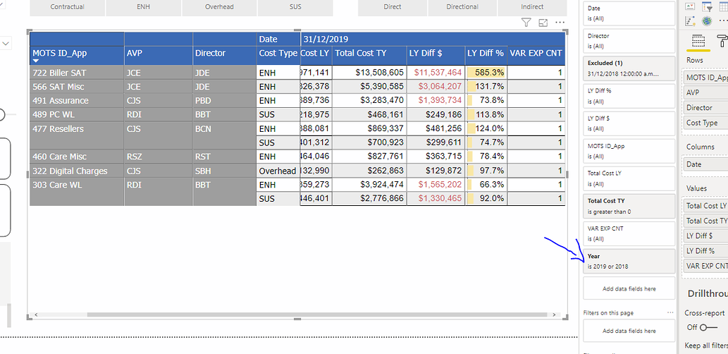Open the visual's filter icon
Image resolution: width=728 pixels, height=354 pixels.
coord(526,23)
